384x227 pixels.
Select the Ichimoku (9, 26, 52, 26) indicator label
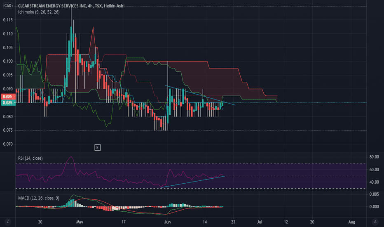(39, 12)
